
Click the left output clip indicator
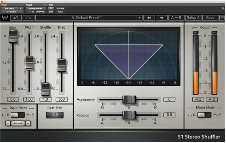coord(195,32)
